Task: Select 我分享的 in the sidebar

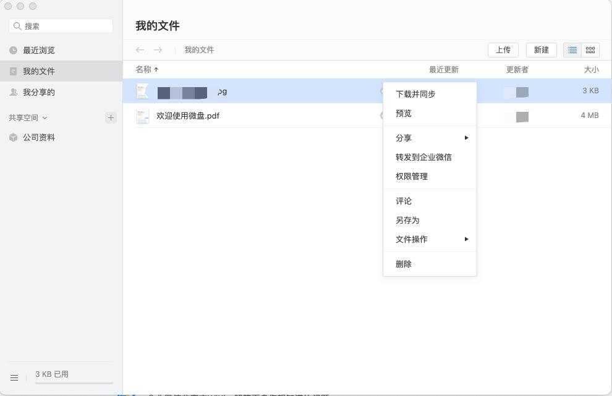Action: coord(38,92)
